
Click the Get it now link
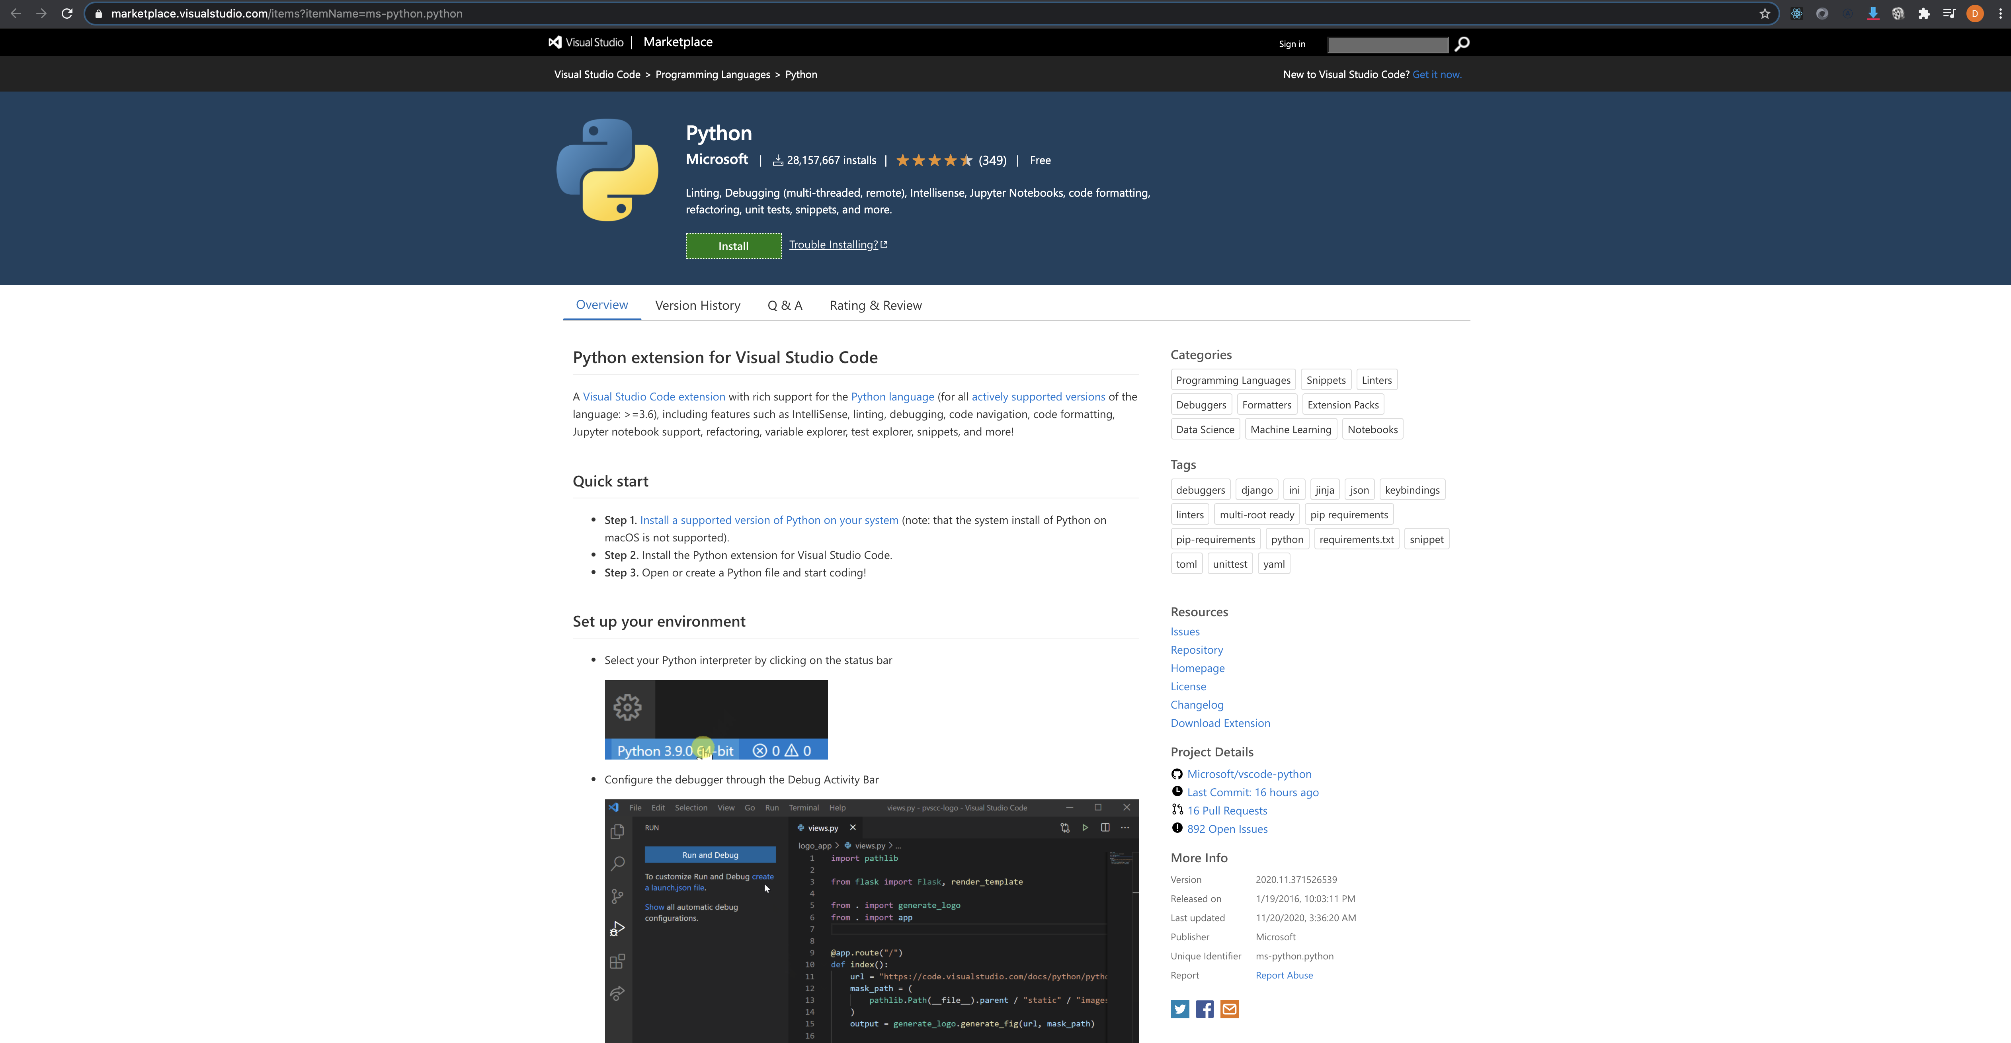pos(1437,74)
